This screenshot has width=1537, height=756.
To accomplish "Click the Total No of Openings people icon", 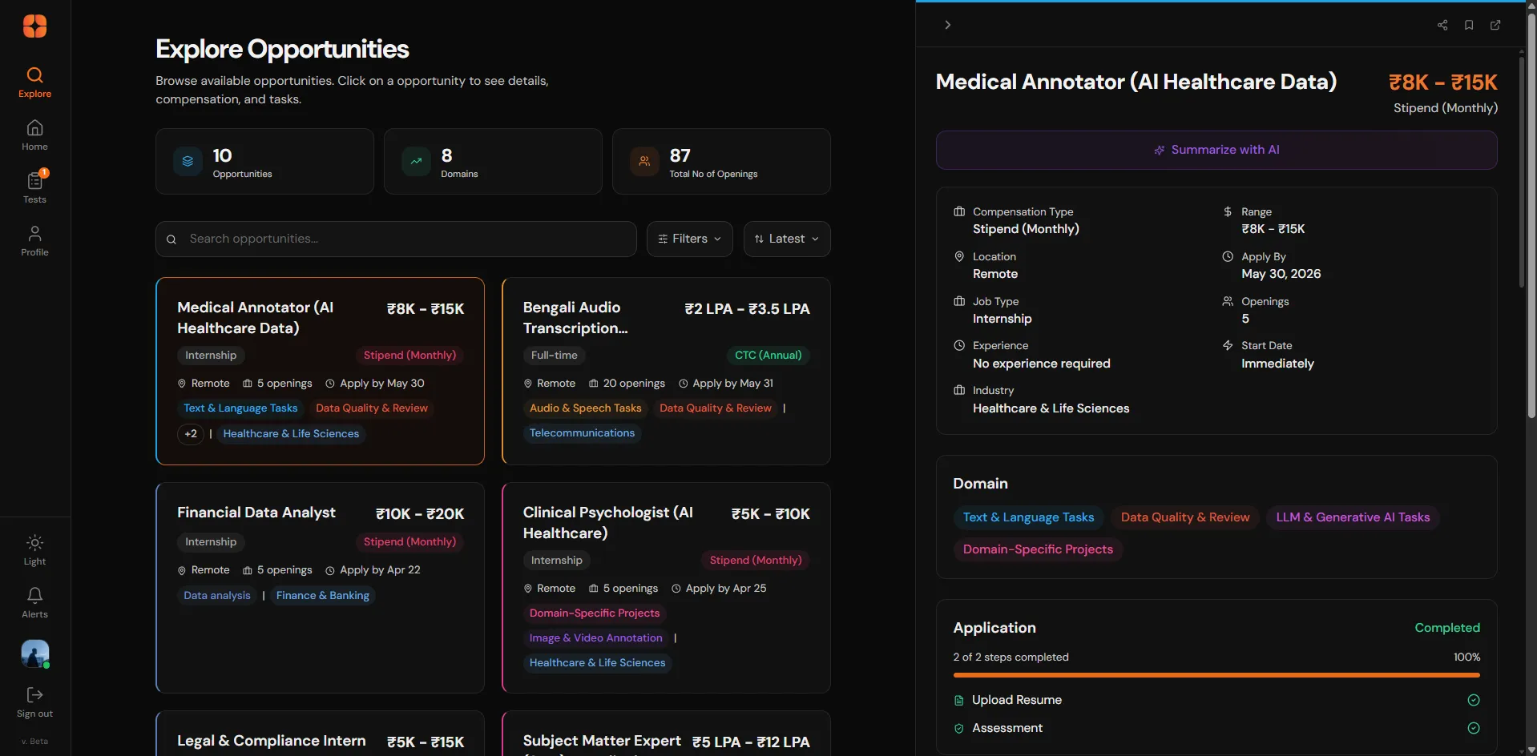I will pos(644,161).
